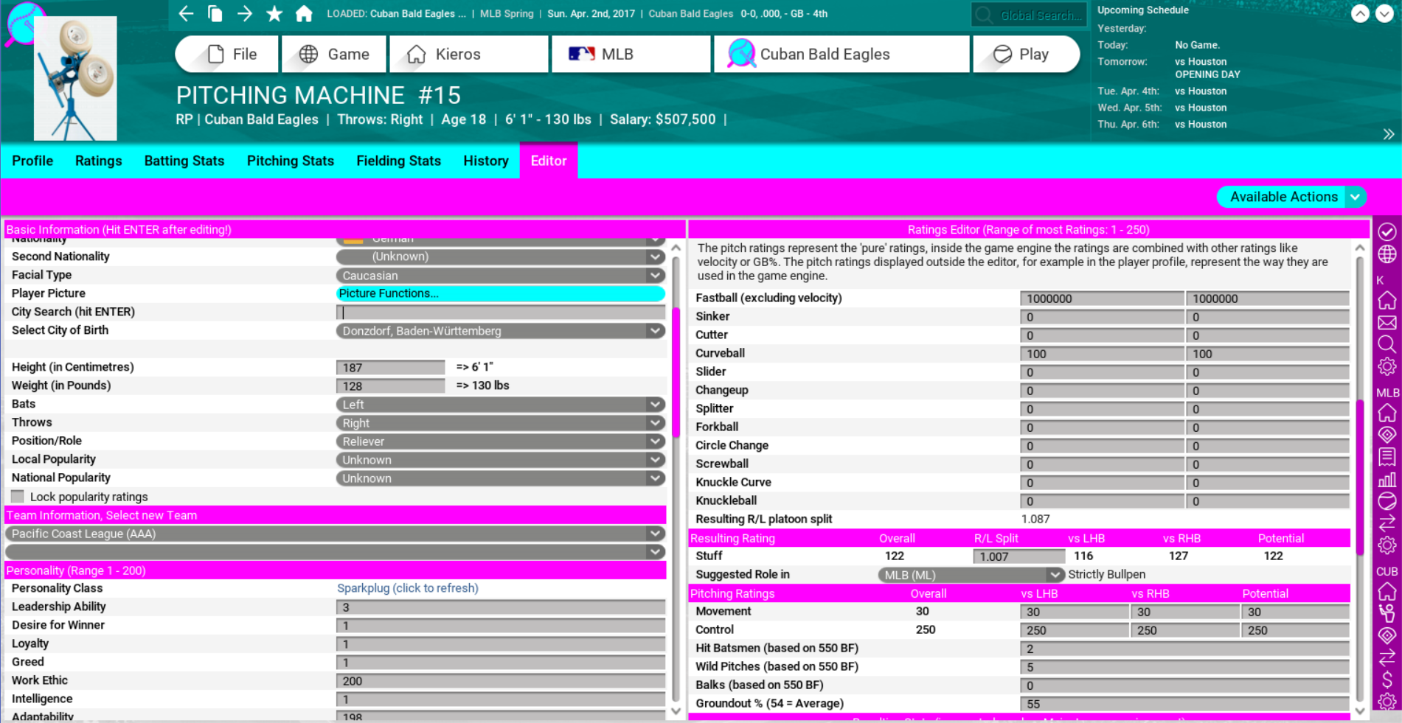The image size is (1402, 723).
Task: Go back with the left arrow icon
Action: [x=186, y=13]
